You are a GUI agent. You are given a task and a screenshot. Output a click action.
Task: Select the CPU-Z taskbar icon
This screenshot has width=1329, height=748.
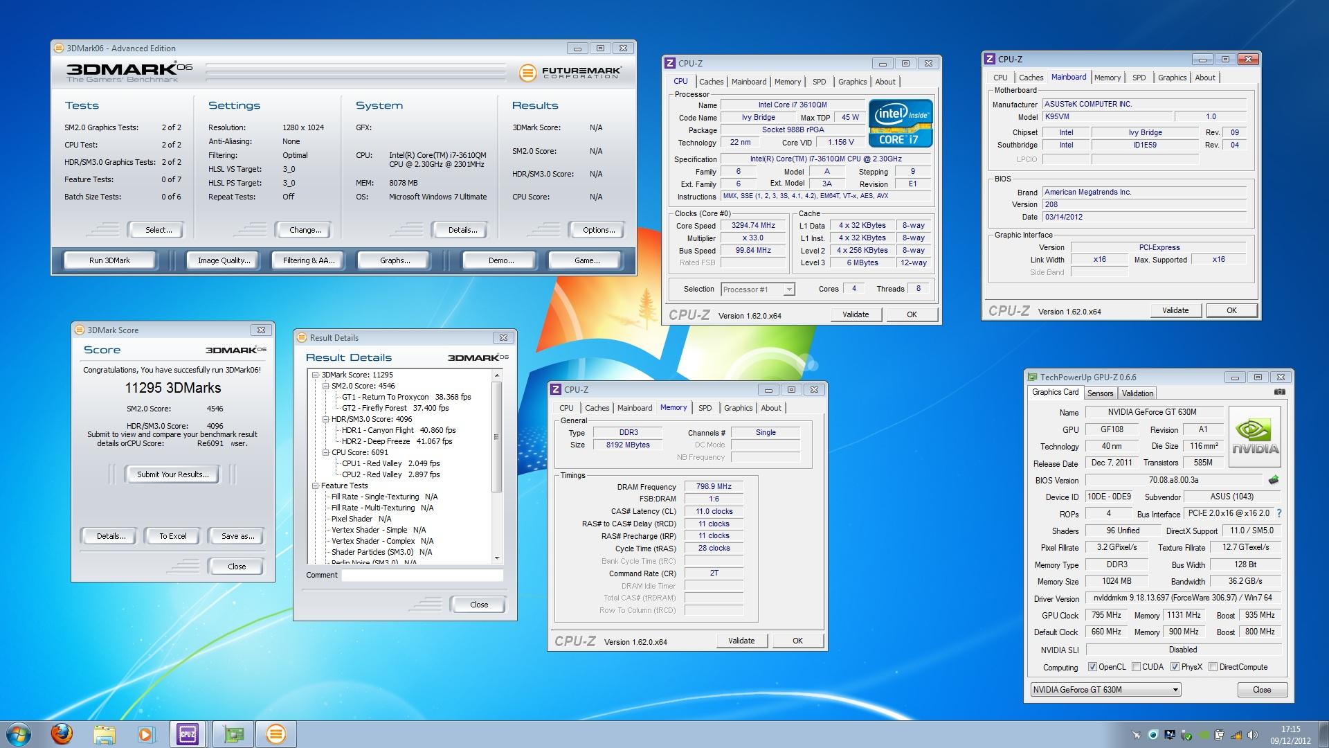(188, 734)
